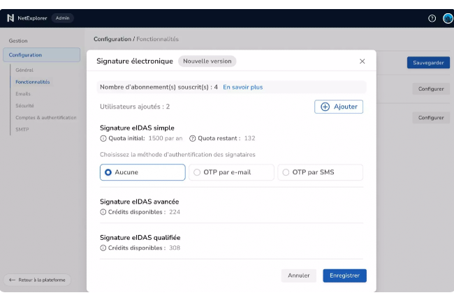This screenshot has height=302, width=454.
Task: Click info icon for eIDAS qualifiée credits
Action: 103,248
